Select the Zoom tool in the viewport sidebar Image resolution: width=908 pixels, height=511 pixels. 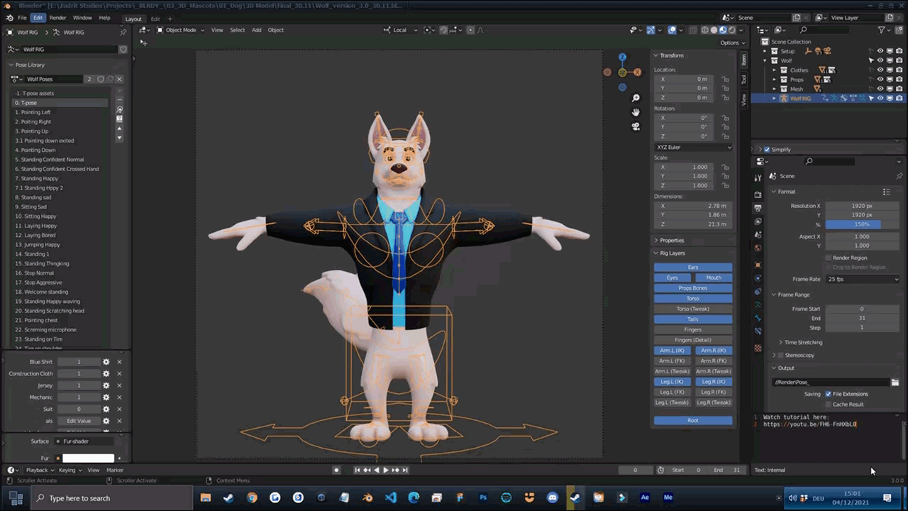point(636,97)
